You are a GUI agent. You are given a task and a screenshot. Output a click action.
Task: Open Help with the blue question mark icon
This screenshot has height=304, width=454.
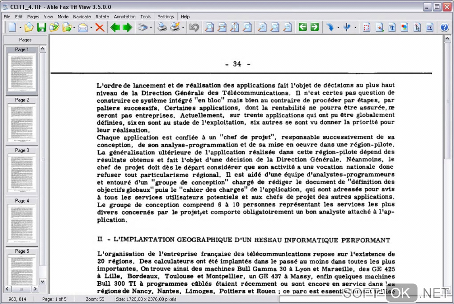tap(445, 28)
